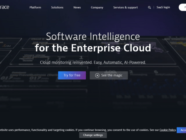Viewport: 186px width, 140px height.
Task: Open the Platform menu
Action: pos(35,7)
